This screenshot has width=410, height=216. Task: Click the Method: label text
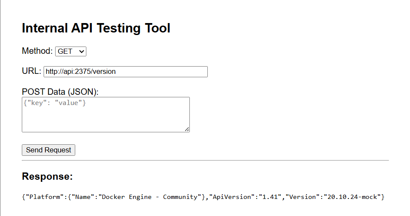37,51
